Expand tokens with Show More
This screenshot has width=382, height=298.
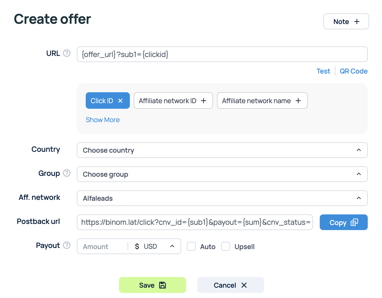tap(102, 120)
